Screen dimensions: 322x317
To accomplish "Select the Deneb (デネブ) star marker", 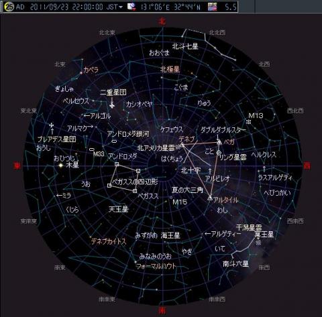I will [x=182, y=145].
